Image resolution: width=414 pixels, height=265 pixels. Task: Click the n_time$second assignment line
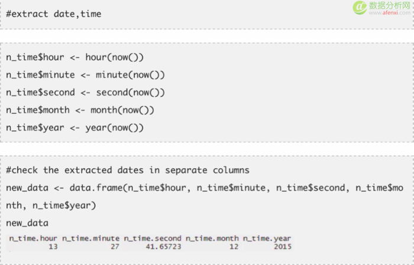tap(85, 93)
